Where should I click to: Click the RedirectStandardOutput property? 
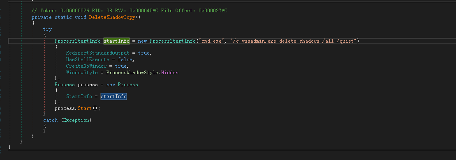(x=98, y=53)
